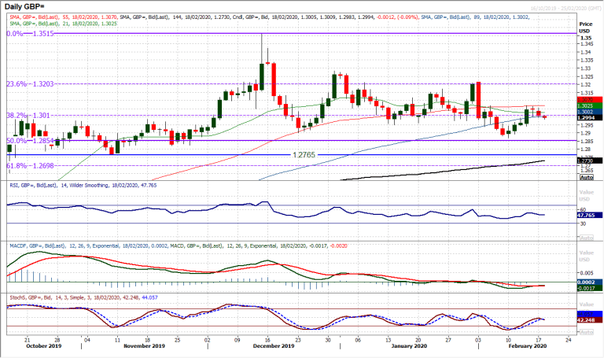This screenshot has height=358, width=604.
Task: Click the green SMA 21 legend entry
Action: (x=63, y=24)
